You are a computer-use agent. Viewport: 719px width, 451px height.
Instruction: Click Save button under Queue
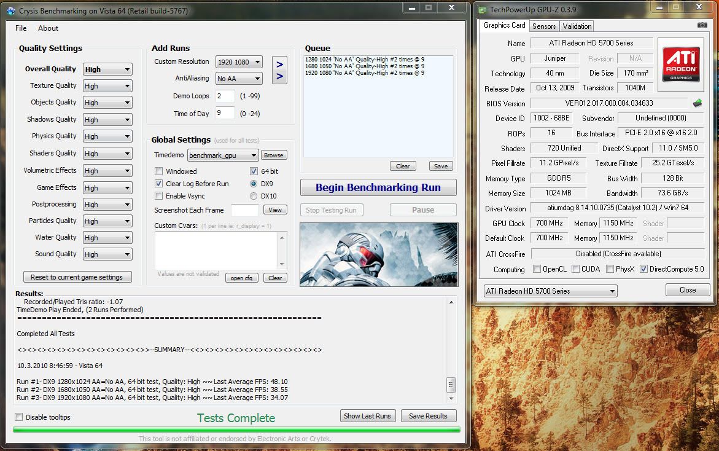coord(441,166)
